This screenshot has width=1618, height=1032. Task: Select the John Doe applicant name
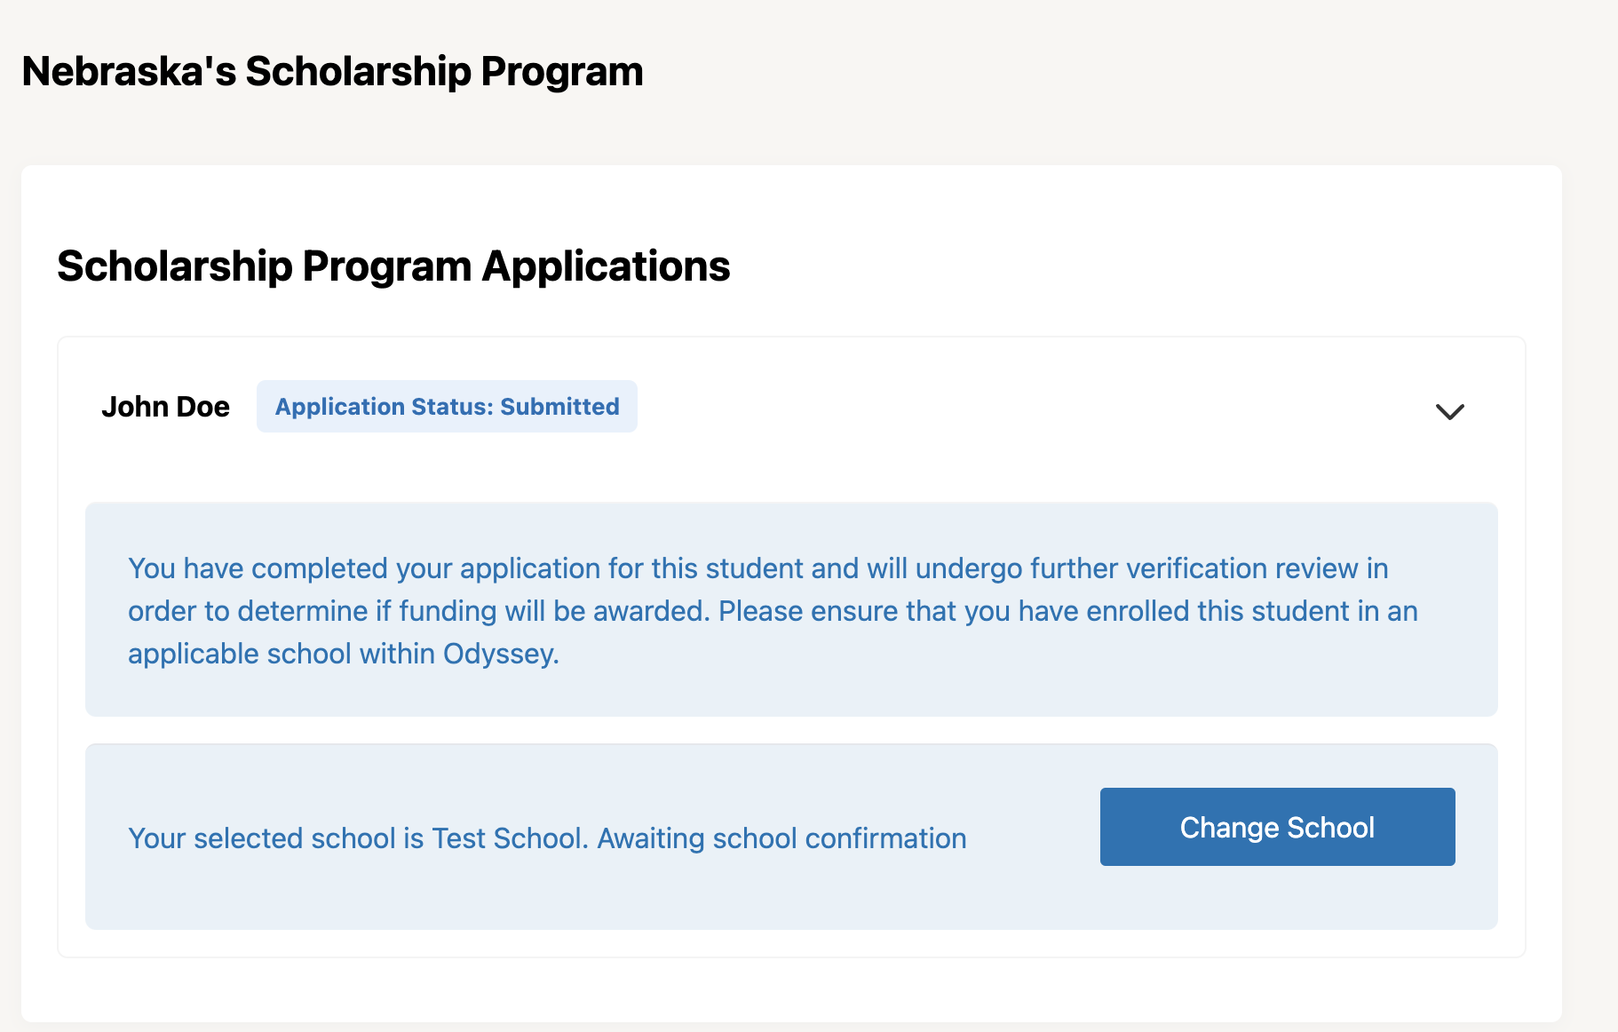pyautogui.click(x=165, y=407)
